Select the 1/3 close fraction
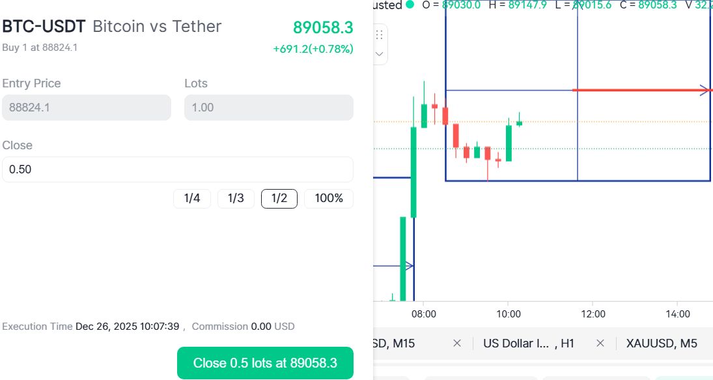713x380 pixels. pyautogui.click(x=236, y=198)
